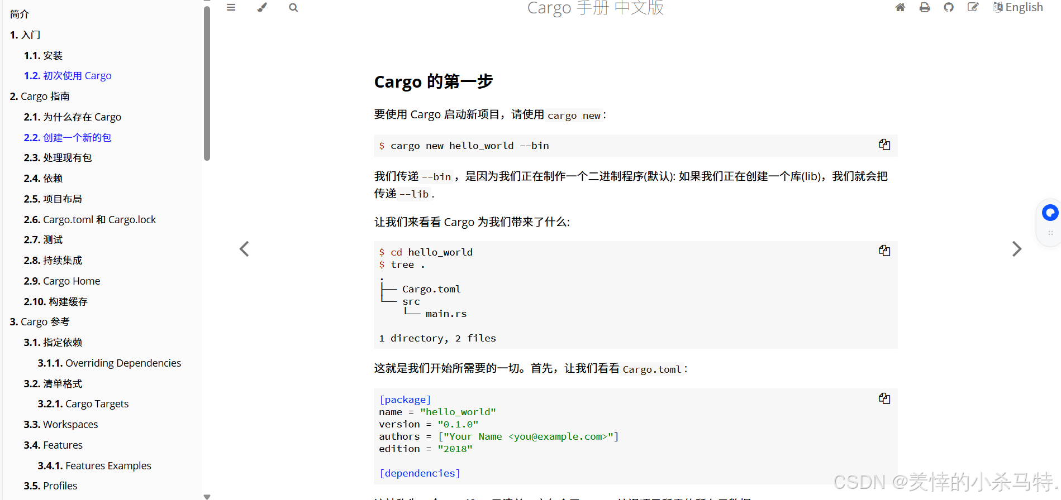Click the [dependencies] line in the code
1061x500 pixels.
420,473
